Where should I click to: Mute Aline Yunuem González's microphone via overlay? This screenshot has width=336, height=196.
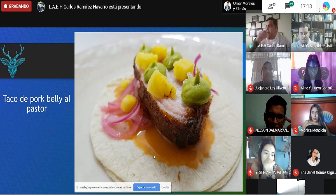pyautogui.click(x=313, y=73)
